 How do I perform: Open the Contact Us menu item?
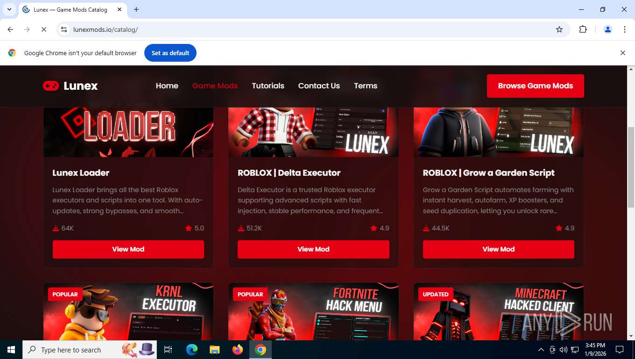click(319, 86)
